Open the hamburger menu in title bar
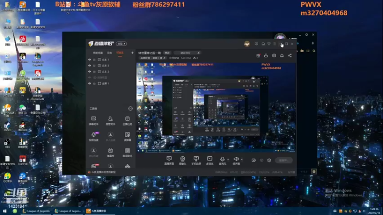 275,44
